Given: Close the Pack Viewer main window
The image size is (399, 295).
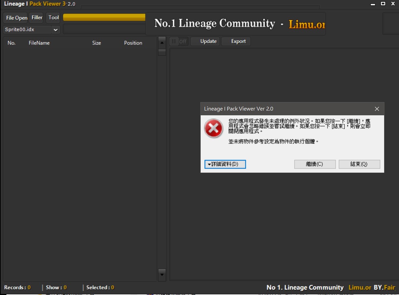Looking at the screenshot, I should 393,4.
